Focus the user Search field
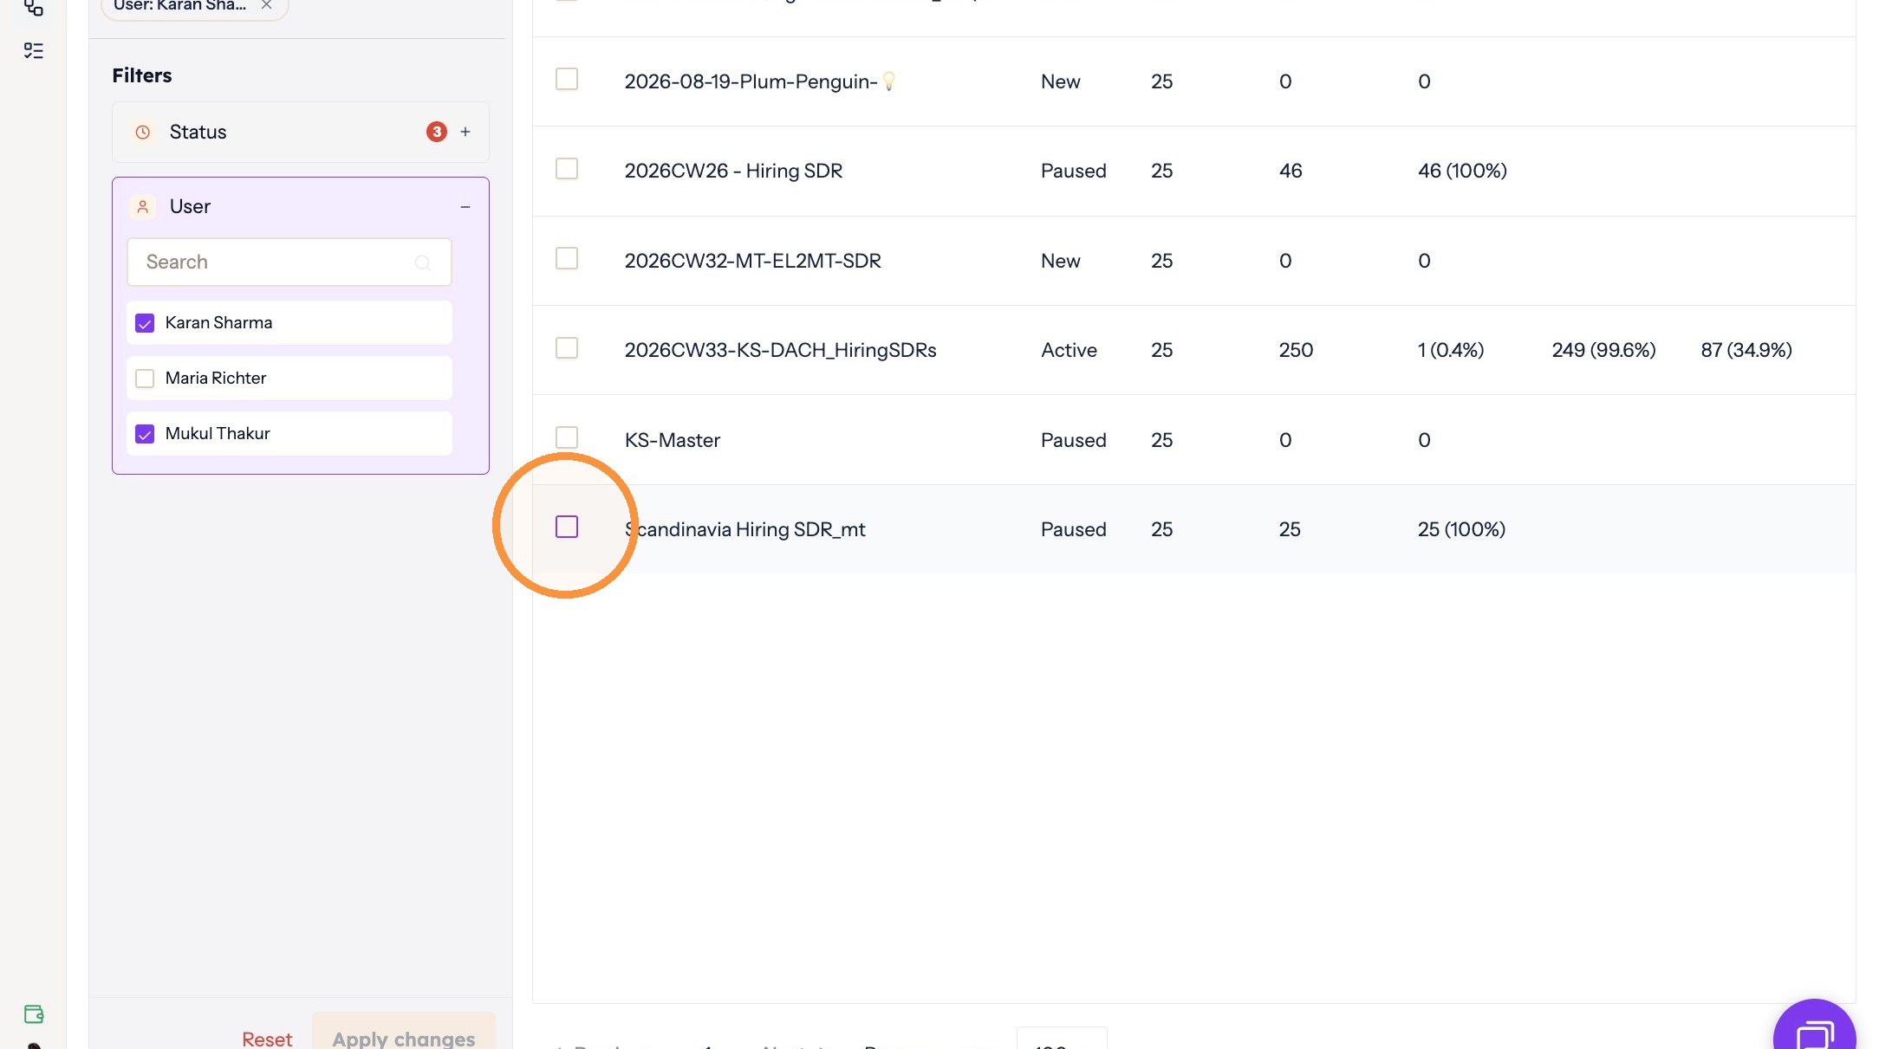The width and height of the screenshot is (1879, 1049). coord(289,262)
